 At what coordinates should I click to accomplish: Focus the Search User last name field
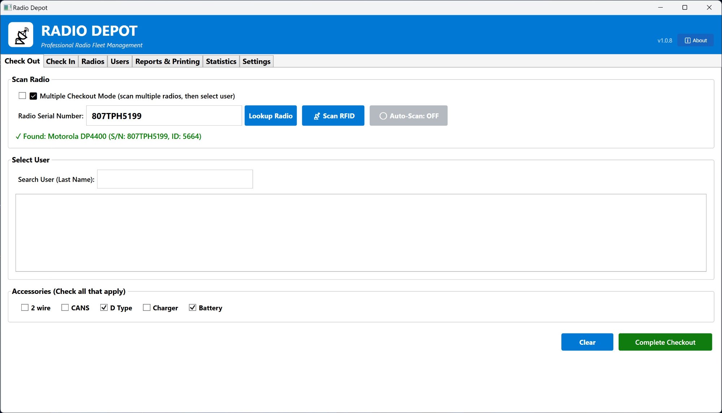[x=175, y=179]
